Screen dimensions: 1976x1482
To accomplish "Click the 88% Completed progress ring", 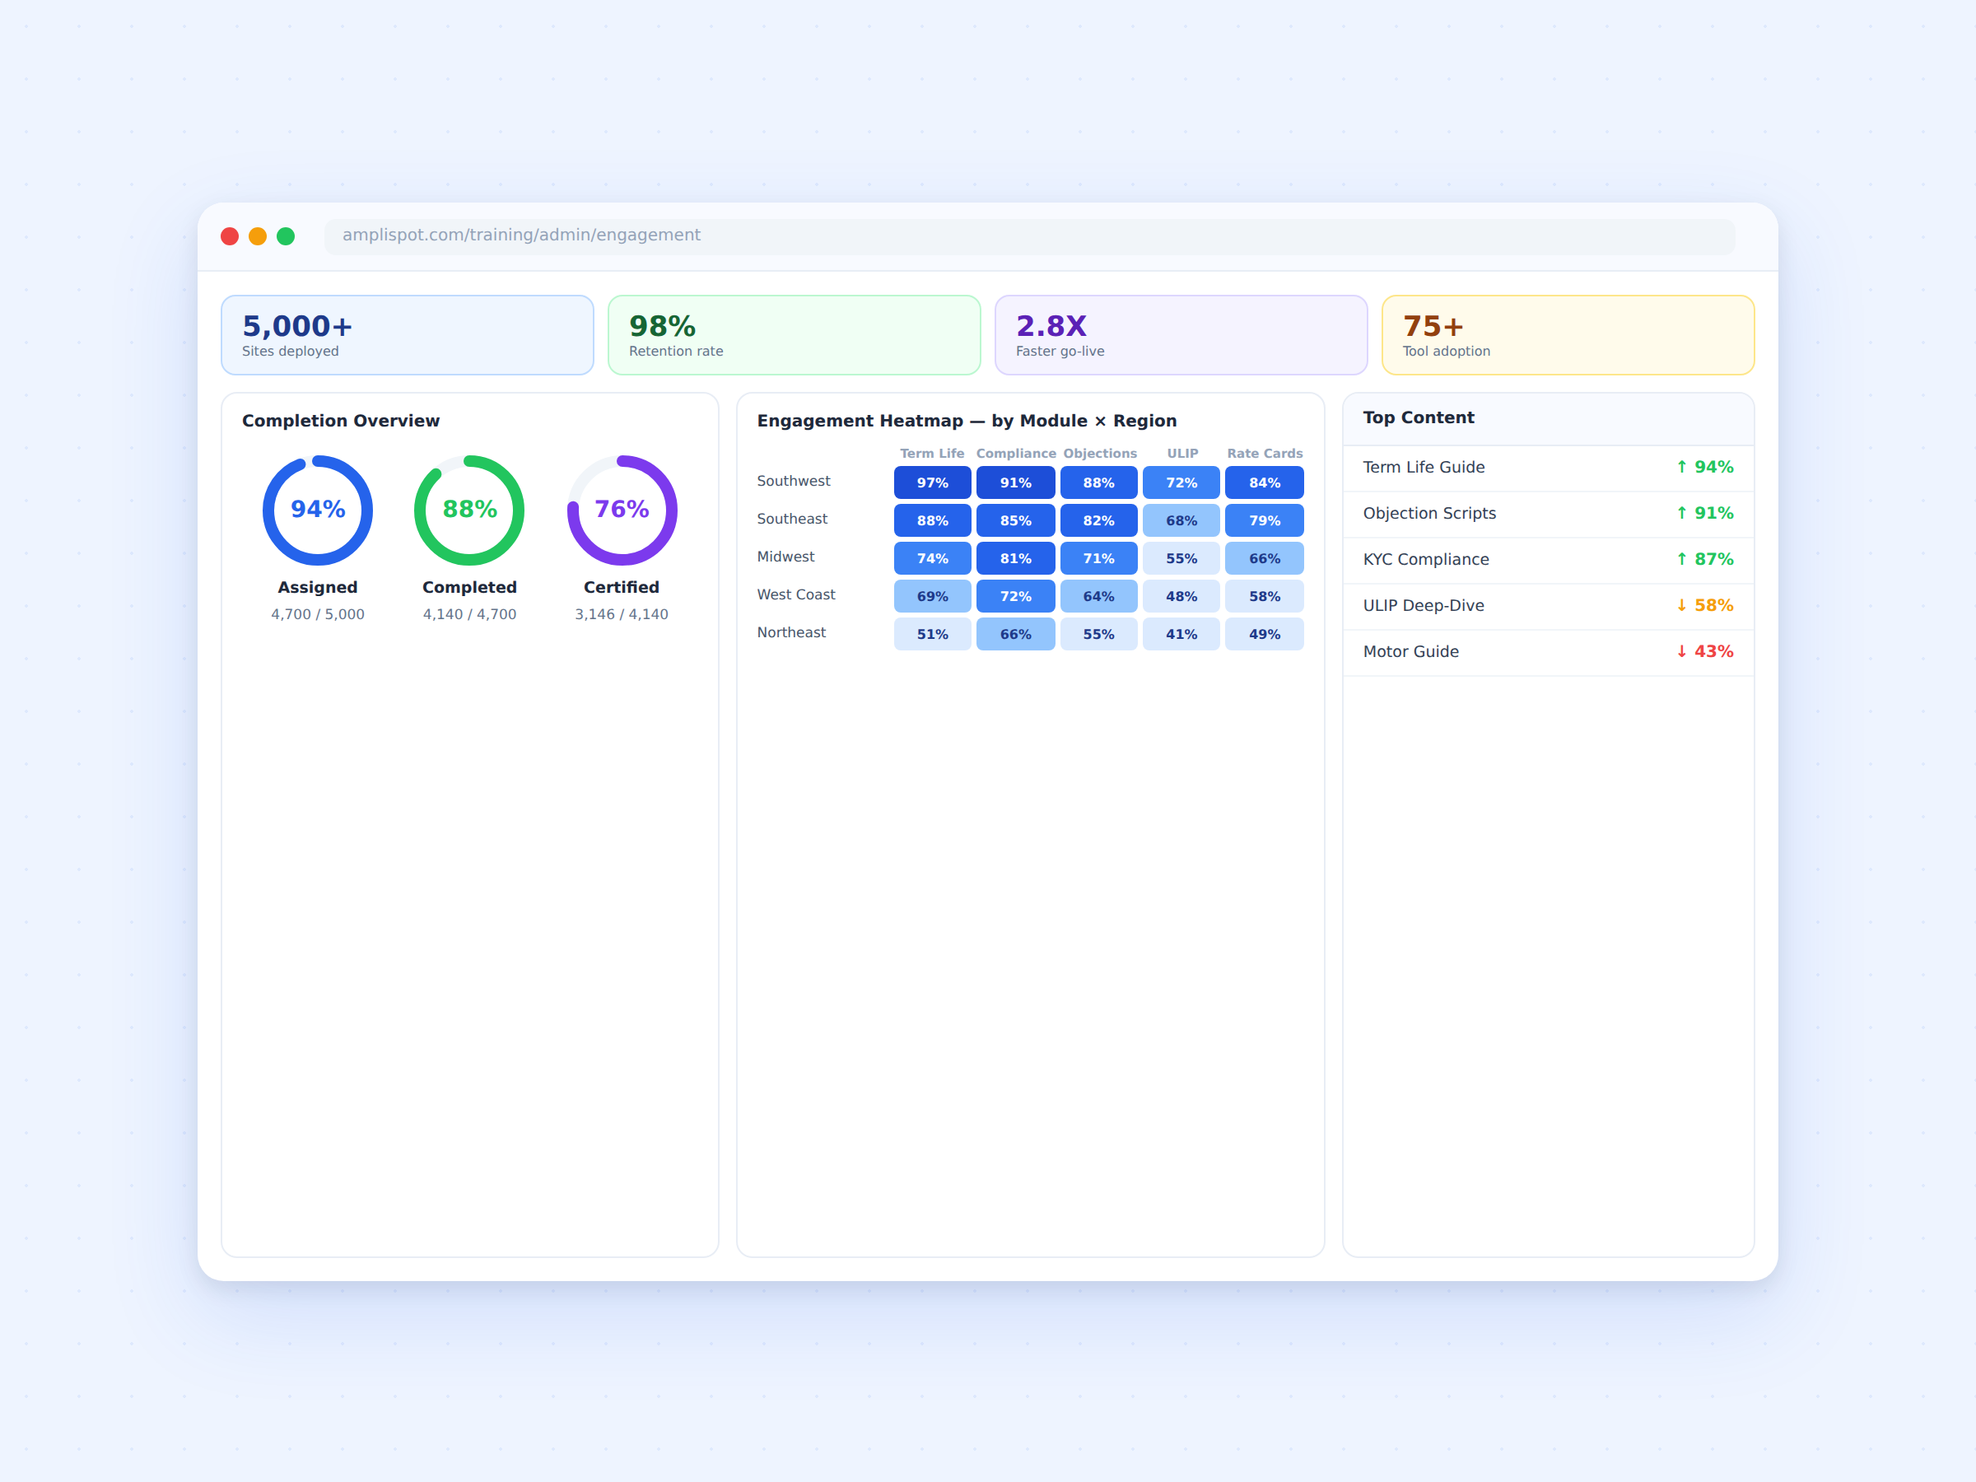I will point(470,510).
